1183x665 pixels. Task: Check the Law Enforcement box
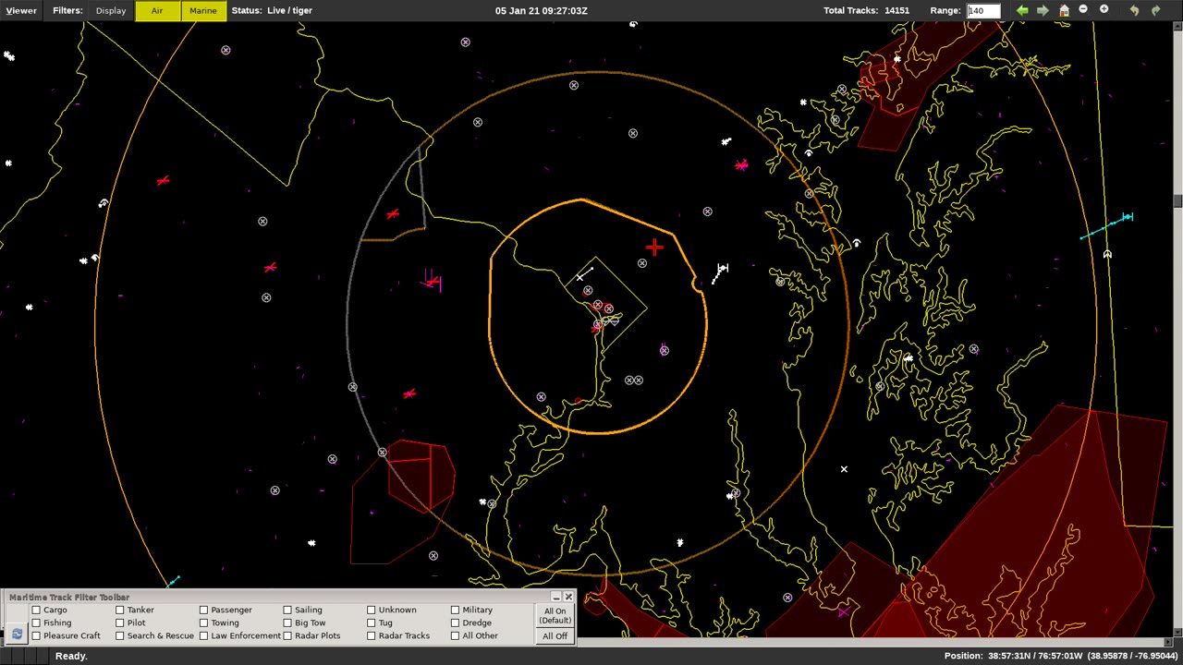204,635
